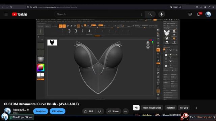Open the Firefox account icon
216x121 pixels.
(x=205, y=7)
